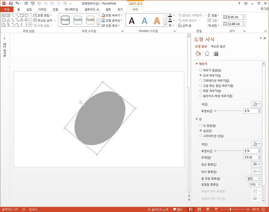Redo using the quick access arrow
Screen dimensions: 269x212
coord(26,3)
